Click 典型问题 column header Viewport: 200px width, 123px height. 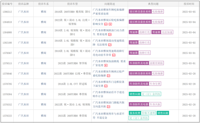pyautogui.click(x=153, y=4)
